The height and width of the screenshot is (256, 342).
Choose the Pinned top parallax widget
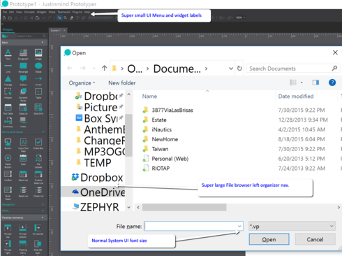click(x=8, y=231)
